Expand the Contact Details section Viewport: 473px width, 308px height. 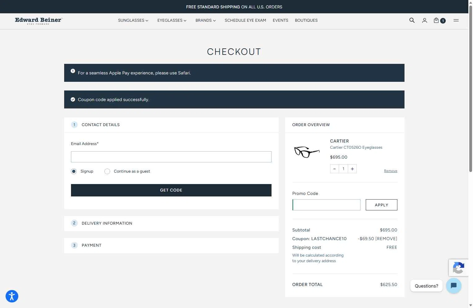coord(171,125)
